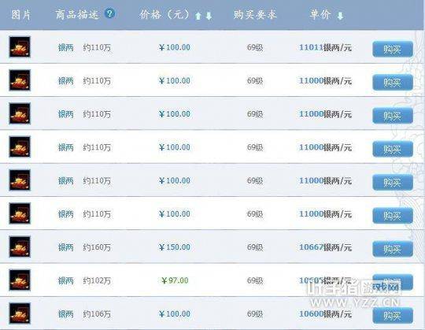
Task: Click the help question mark beside 商品描述
Action: pyautogui.click(x=109, y=13)
